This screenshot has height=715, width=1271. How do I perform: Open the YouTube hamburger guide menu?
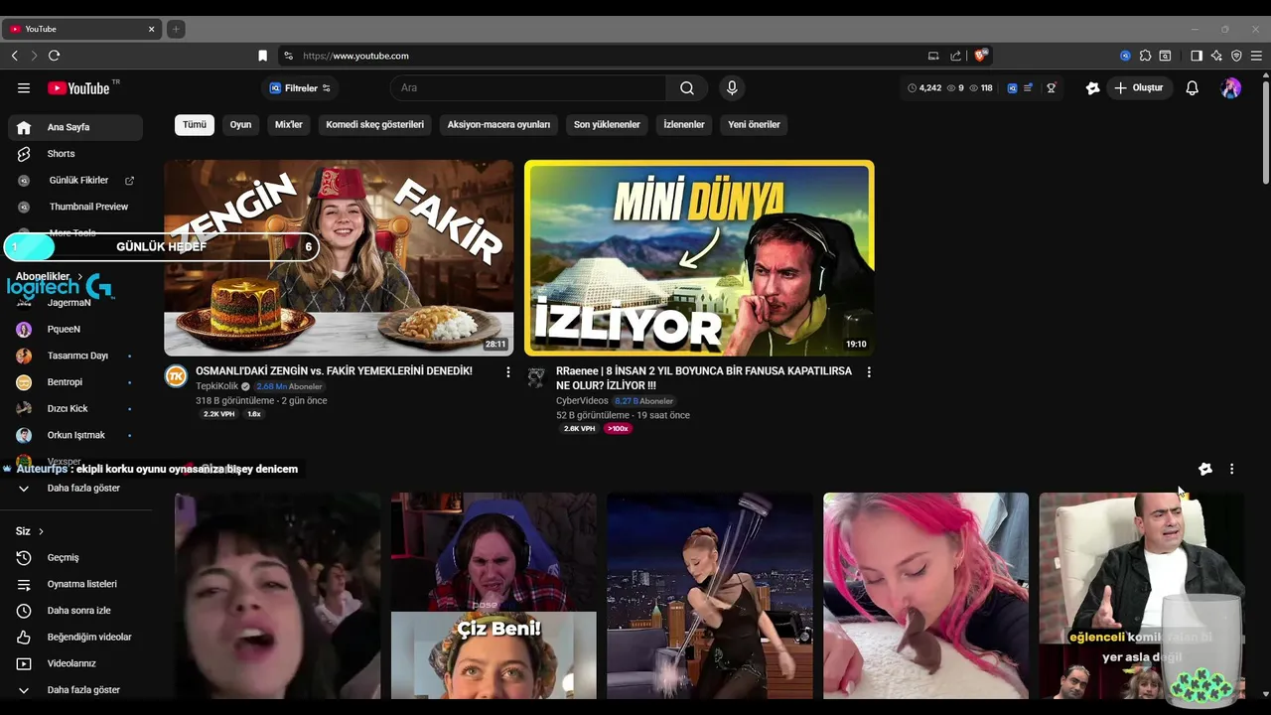click(24, 88)
